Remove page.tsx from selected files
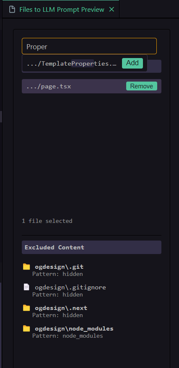This screenshot has width=179, height=368. (142, 86)
